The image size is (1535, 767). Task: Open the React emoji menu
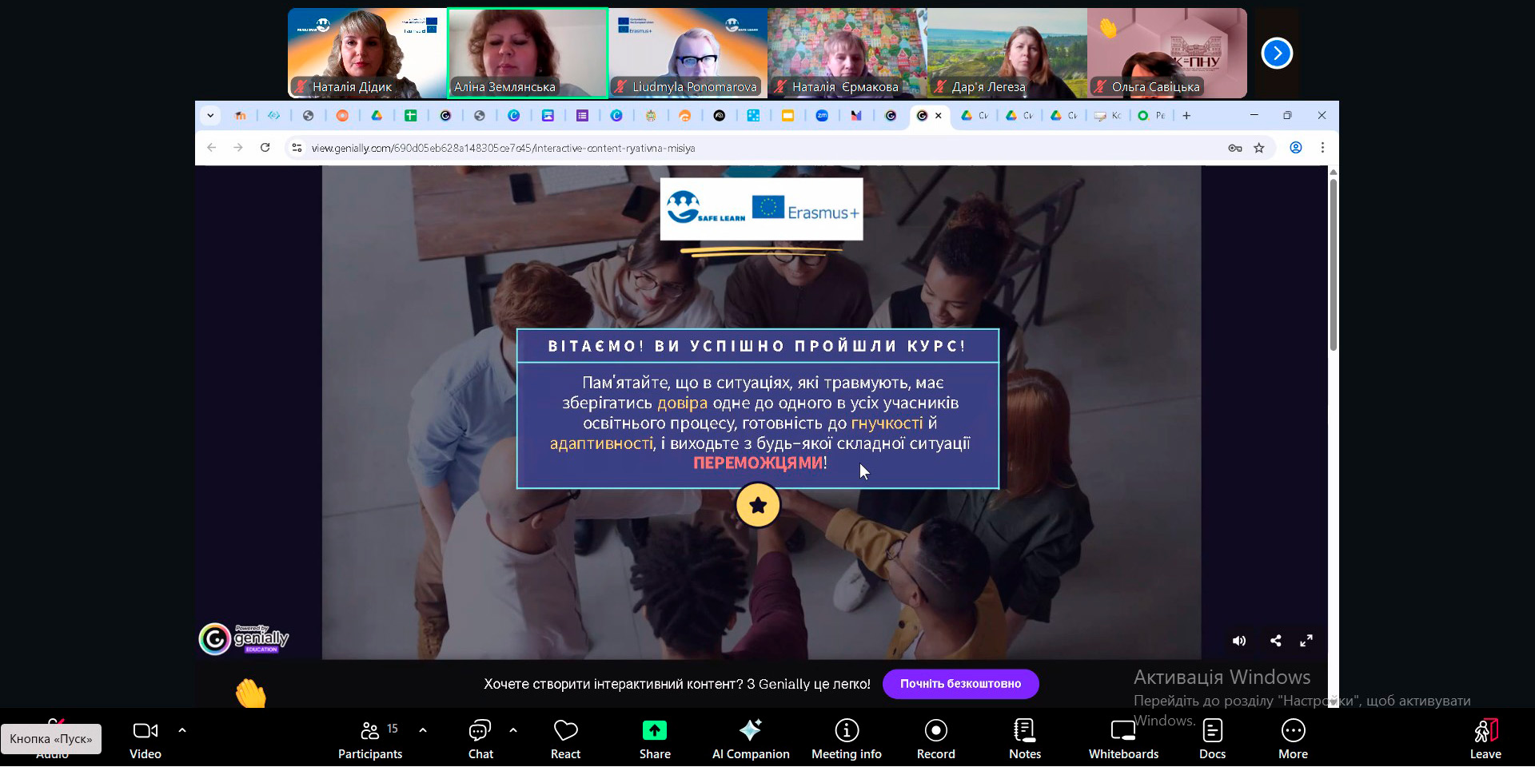coord(565,739)
